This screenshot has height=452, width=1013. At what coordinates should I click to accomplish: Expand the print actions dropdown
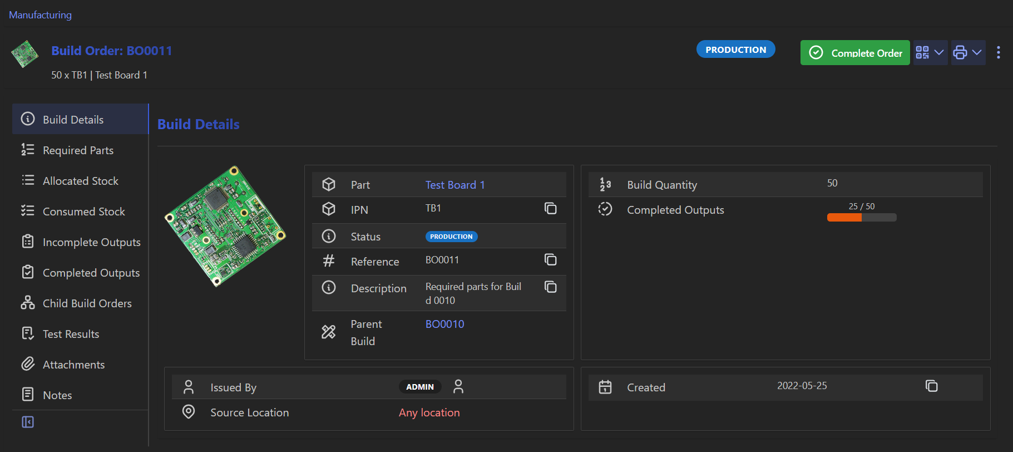[968, 52]
